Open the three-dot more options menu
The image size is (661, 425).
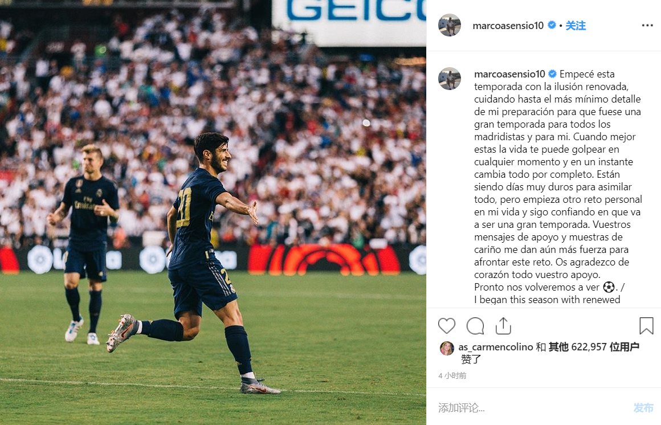click(647, 25)
